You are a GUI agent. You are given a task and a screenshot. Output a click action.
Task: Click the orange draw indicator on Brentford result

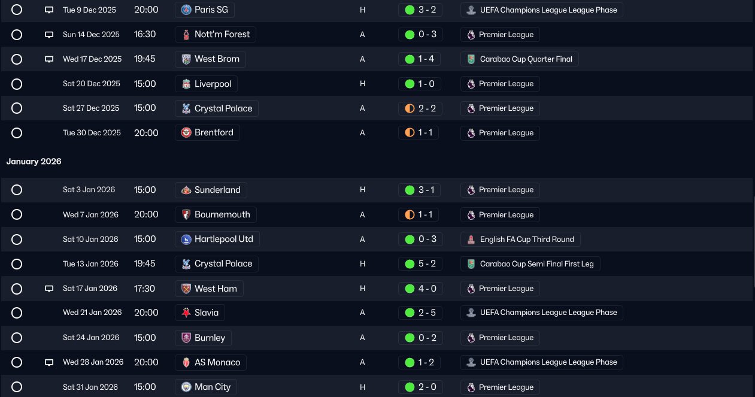click(410, 133)
